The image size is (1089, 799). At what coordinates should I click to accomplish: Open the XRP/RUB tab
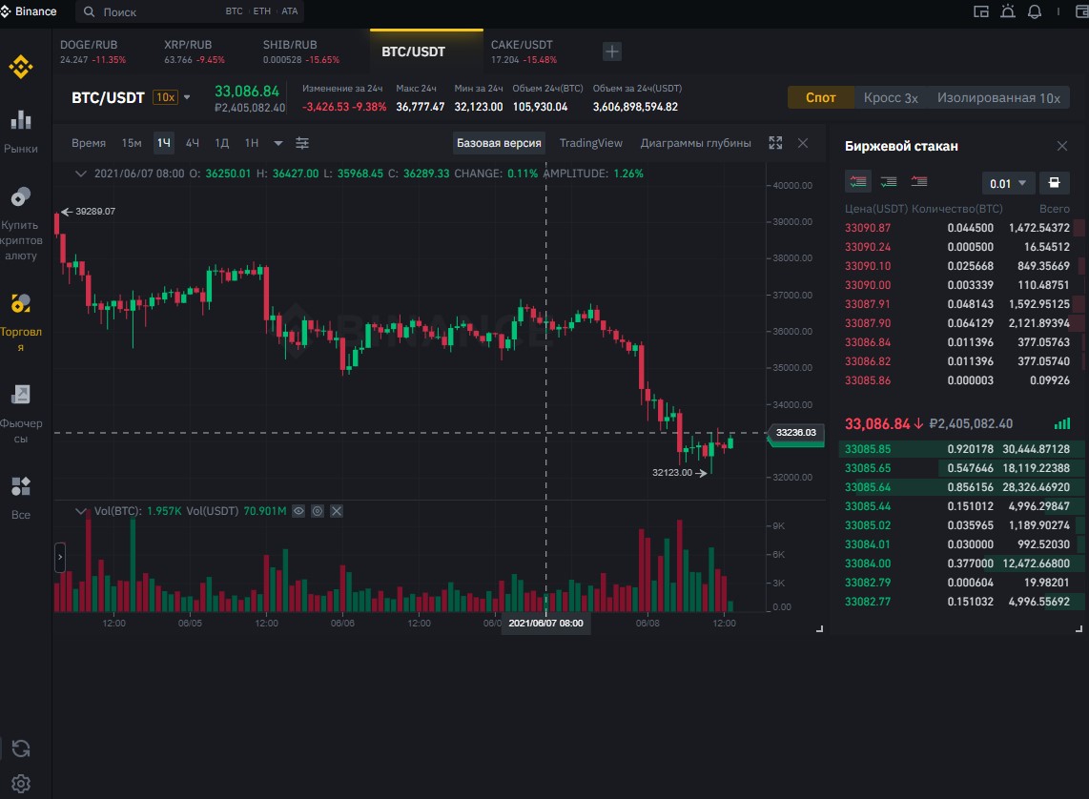coord(194,51)
